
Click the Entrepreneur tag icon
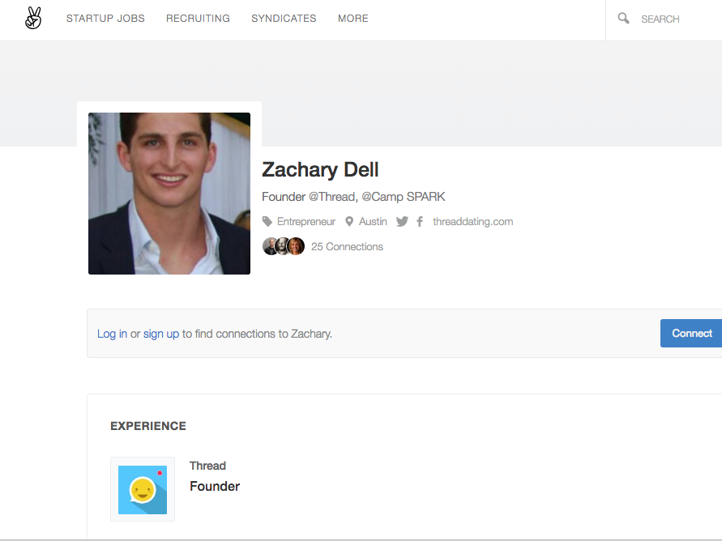(x=267, y=221)
